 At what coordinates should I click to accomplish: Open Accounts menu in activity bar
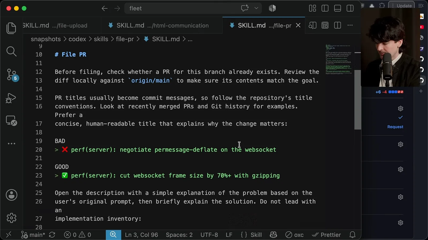12,195
